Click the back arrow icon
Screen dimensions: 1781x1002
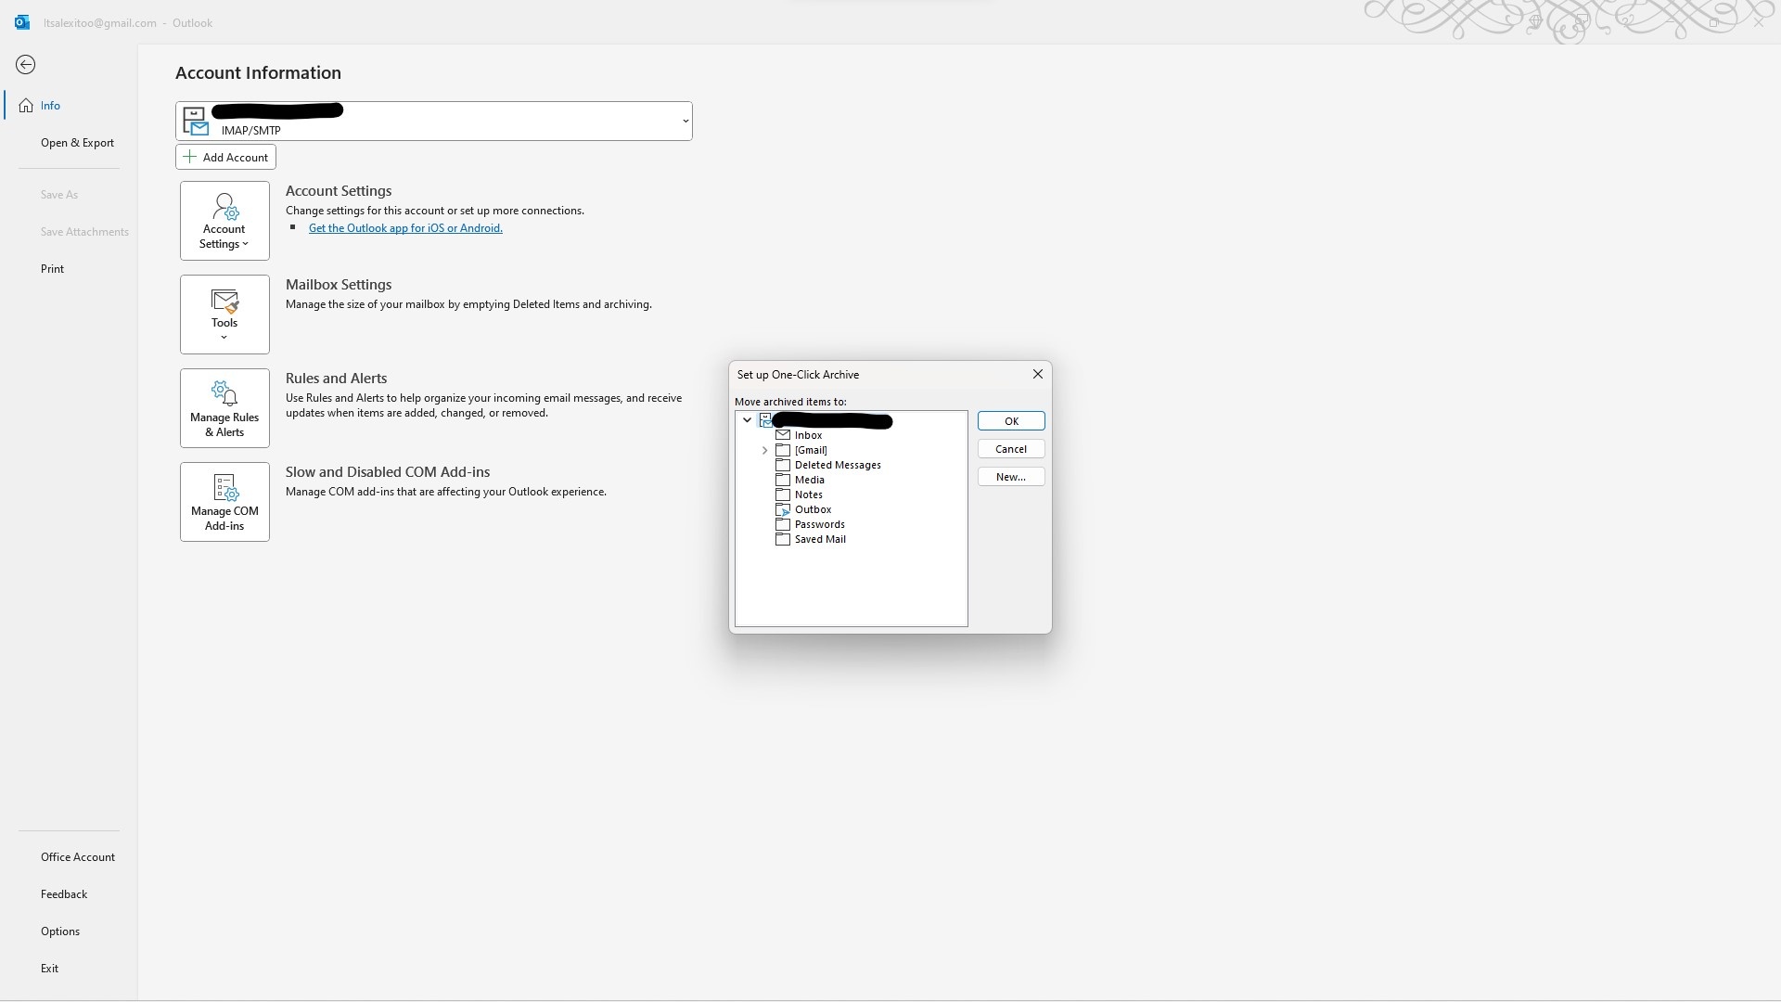tap(26, 64)
